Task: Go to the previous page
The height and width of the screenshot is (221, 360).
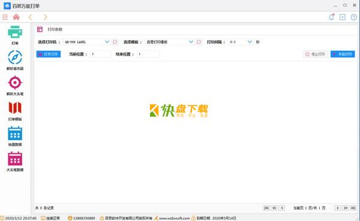Action: pyautogui.click(x=282, y=208)
